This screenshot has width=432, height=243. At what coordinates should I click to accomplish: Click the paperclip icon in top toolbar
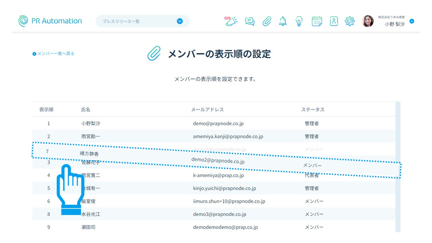tap(267, 21)
